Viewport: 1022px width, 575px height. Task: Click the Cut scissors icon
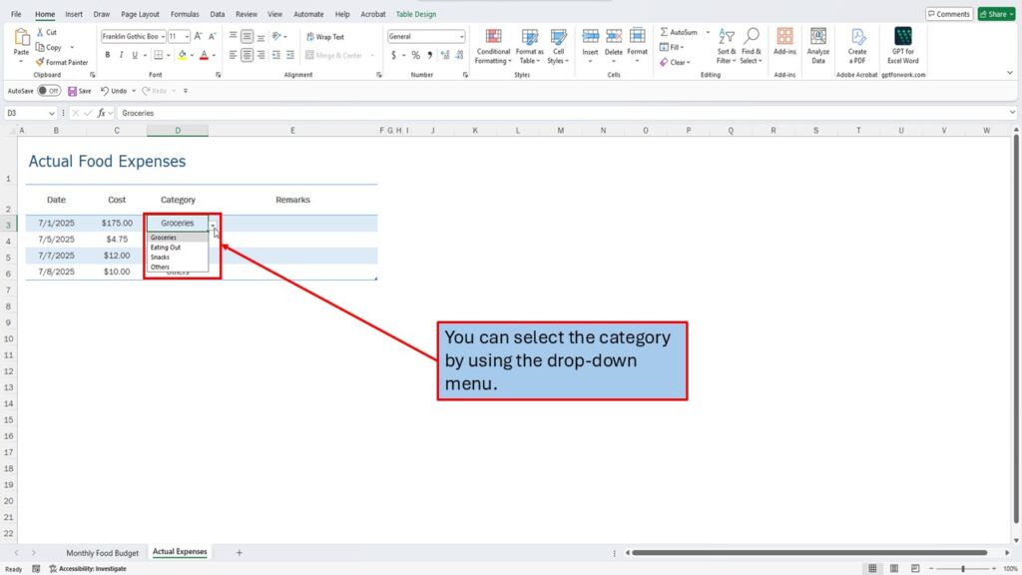point(40,32)
